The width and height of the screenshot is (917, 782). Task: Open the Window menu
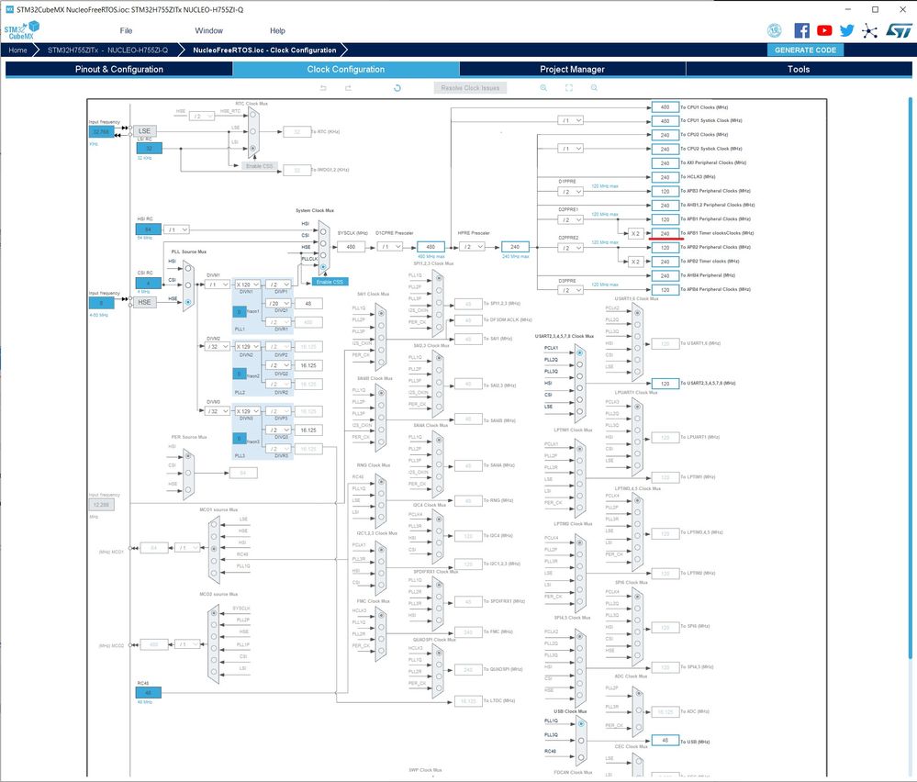tap(208, 30)
